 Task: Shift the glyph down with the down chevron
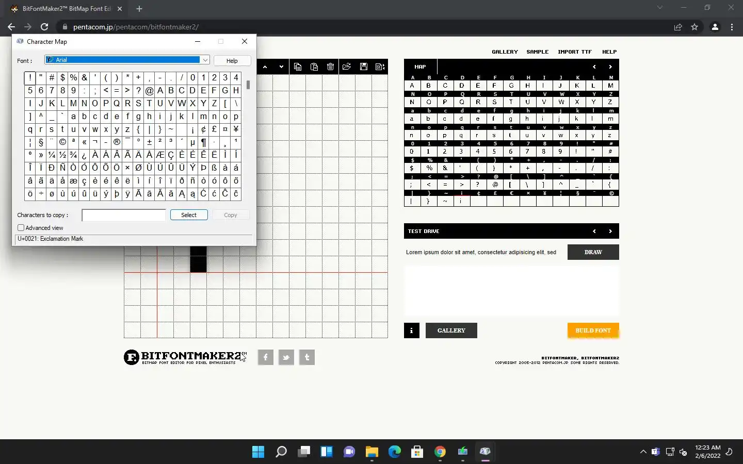(x=281, y=67)
